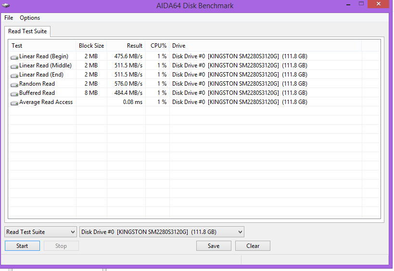394x271 pixels.
Task: Close the AIDA64 Disk Benchmark window
Action: 379,4
